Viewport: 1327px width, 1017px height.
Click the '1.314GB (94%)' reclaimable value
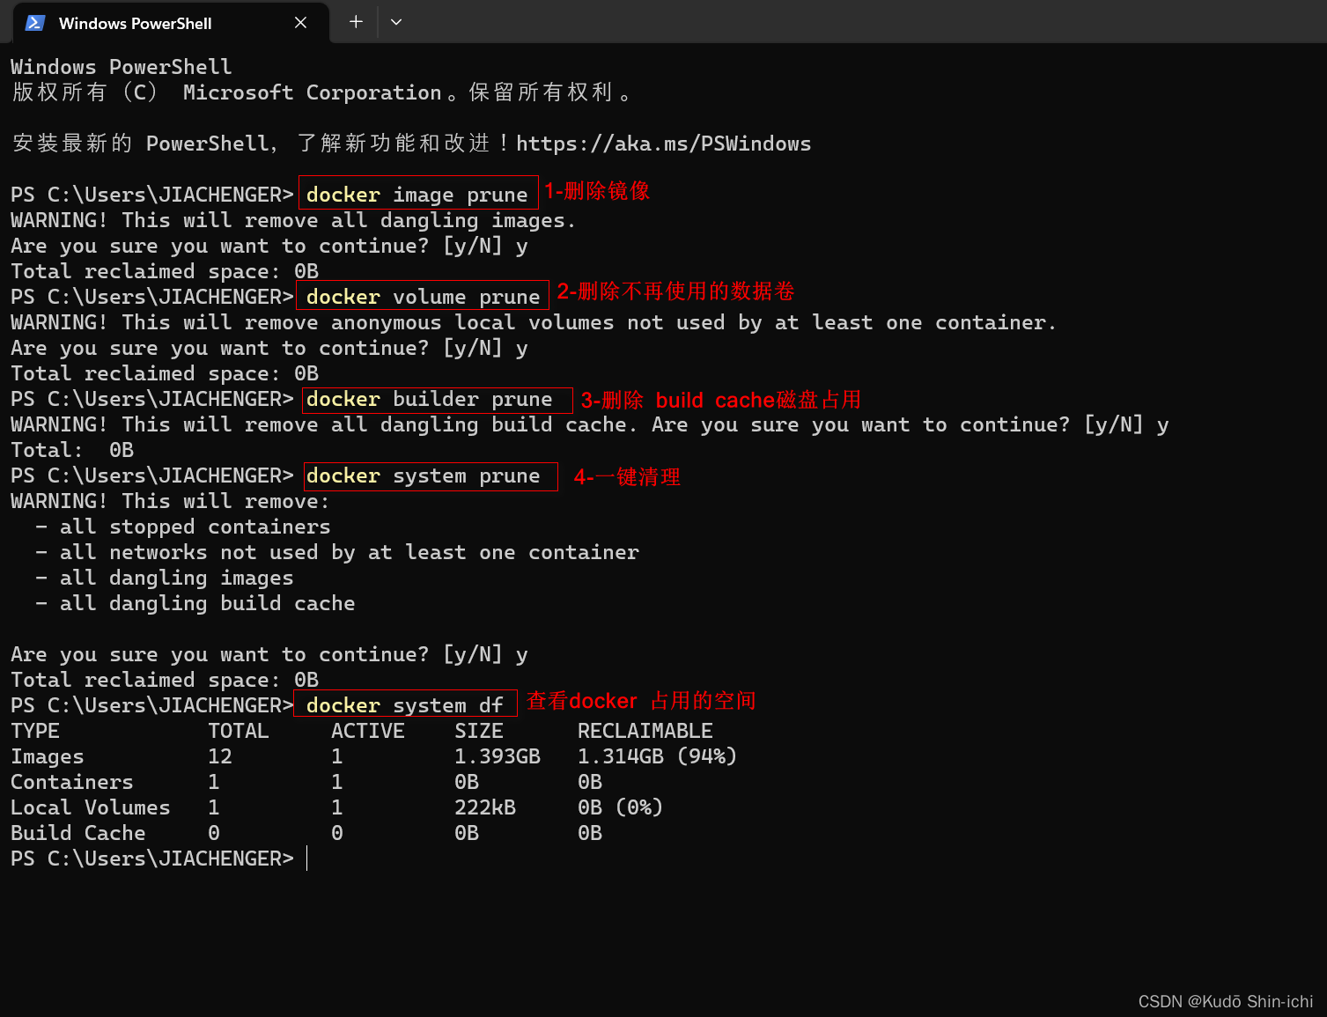coord(657,756)
